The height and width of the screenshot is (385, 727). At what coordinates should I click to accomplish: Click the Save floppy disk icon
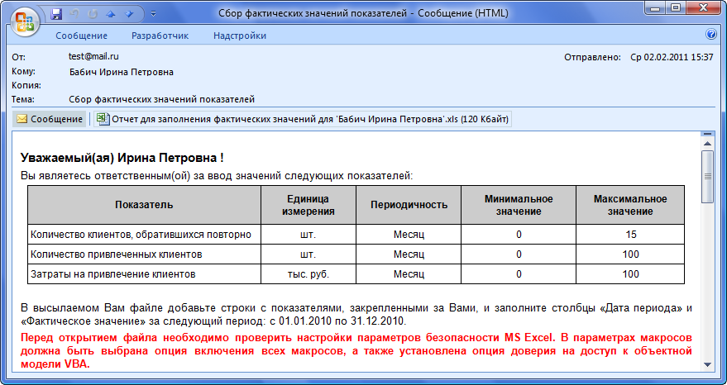coord(56,14)
